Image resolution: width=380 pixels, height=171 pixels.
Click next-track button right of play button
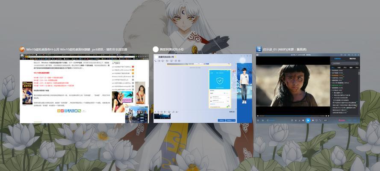(313, 121)
